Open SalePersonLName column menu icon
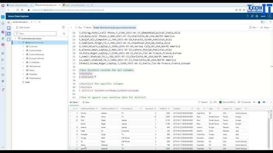The height and width of the screenshot is (153, 273). pos(117,109)
